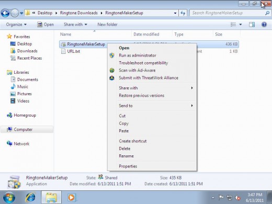Open Help with the question mark icon
The image size is (272, 204).
pos(264,25)
